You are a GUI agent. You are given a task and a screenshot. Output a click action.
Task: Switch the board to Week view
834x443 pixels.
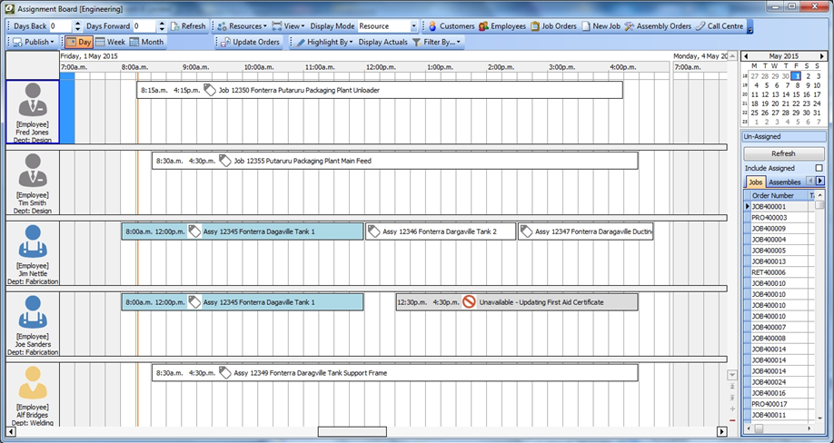110,42
